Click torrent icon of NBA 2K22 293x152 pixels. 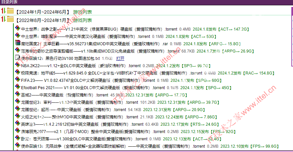pyautogui.click(x=18, y=65)
